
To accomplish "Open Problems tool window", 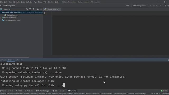I will point(29,91).
